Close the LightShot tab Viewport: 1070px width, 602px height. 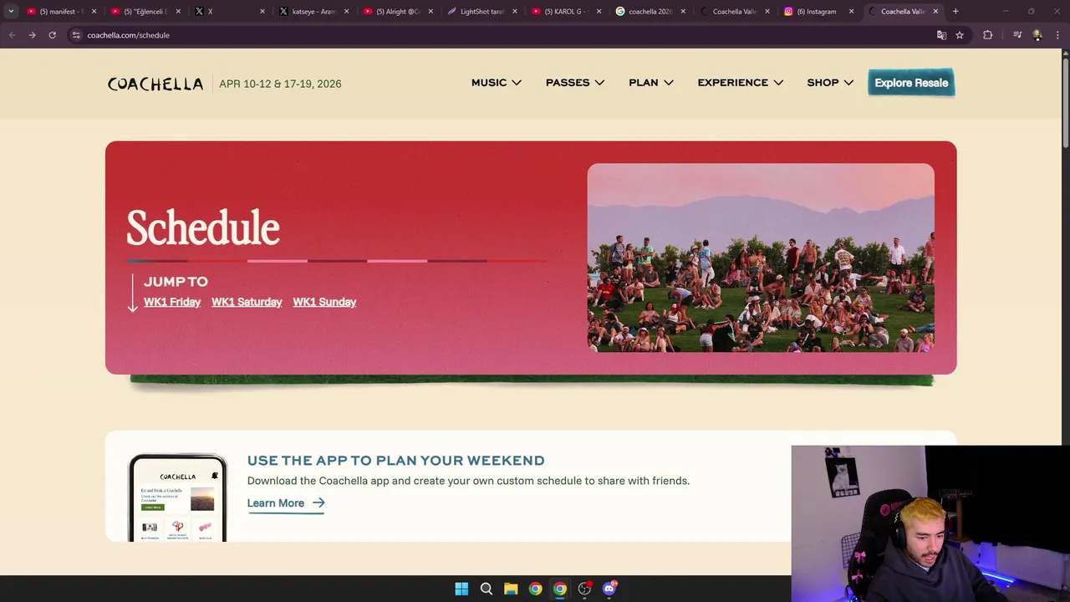(x=515, y=12)
